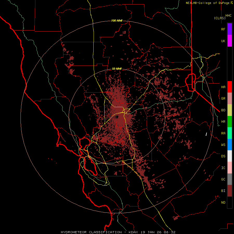Click the HR legend label
Image resolution: width=234 pixels, height=234 pixels.
point(223,122)
